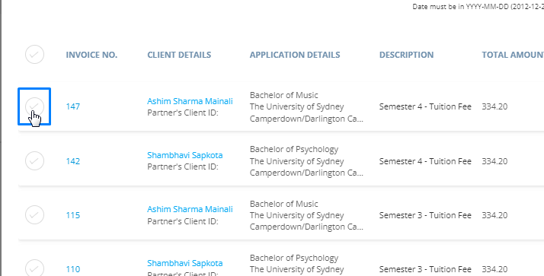
Task: Select Semester 3 - Tuition Fee description for invoice 115
Action: [425, 215]
